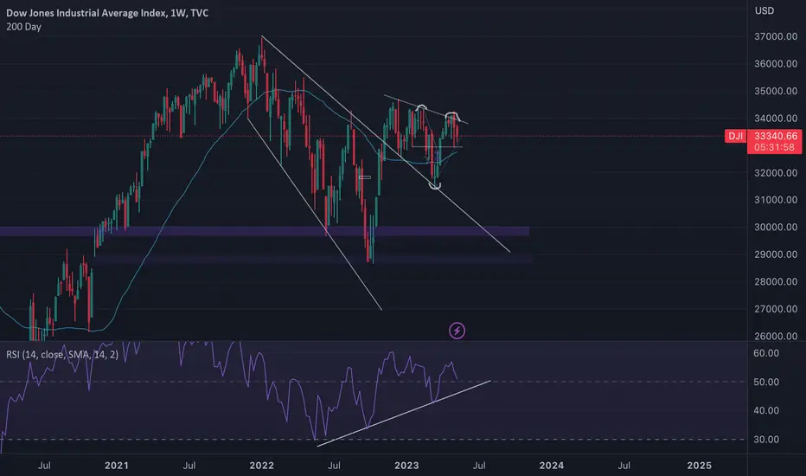Click the RSI 60.00 axis label

(766, 353)
